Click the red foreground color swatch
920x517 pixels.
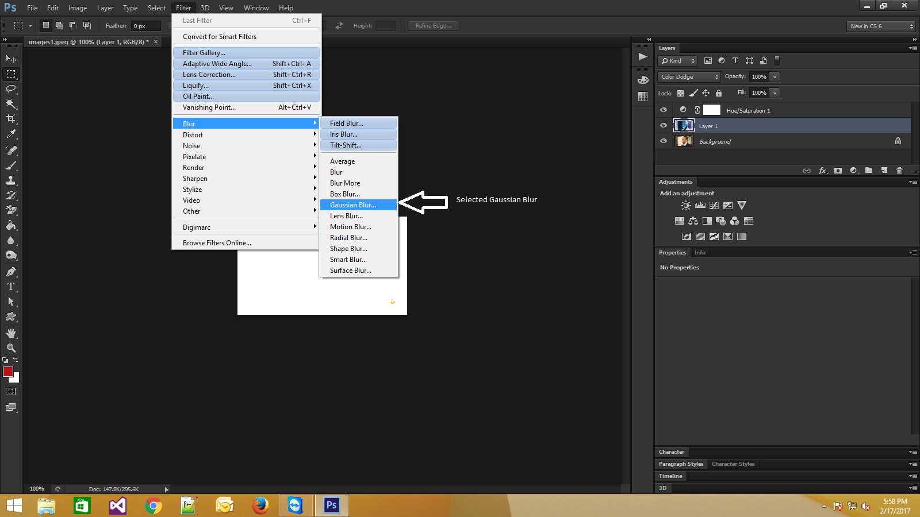pos(7,372)
